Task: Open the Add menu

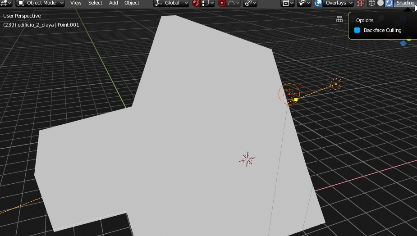Action: (x=113, y=3)
